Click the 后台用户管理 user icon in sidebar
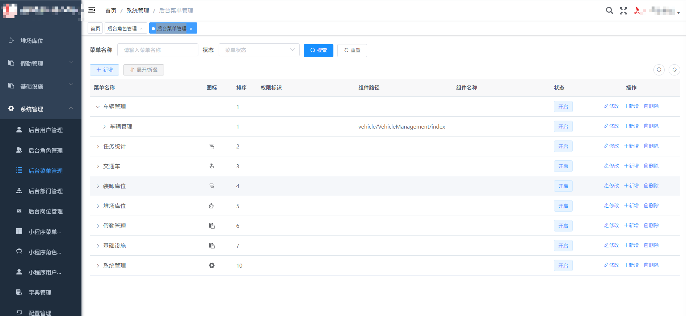The width and height of the screenshot is (686, 316). pyautogui.click(x=19, y=130)
